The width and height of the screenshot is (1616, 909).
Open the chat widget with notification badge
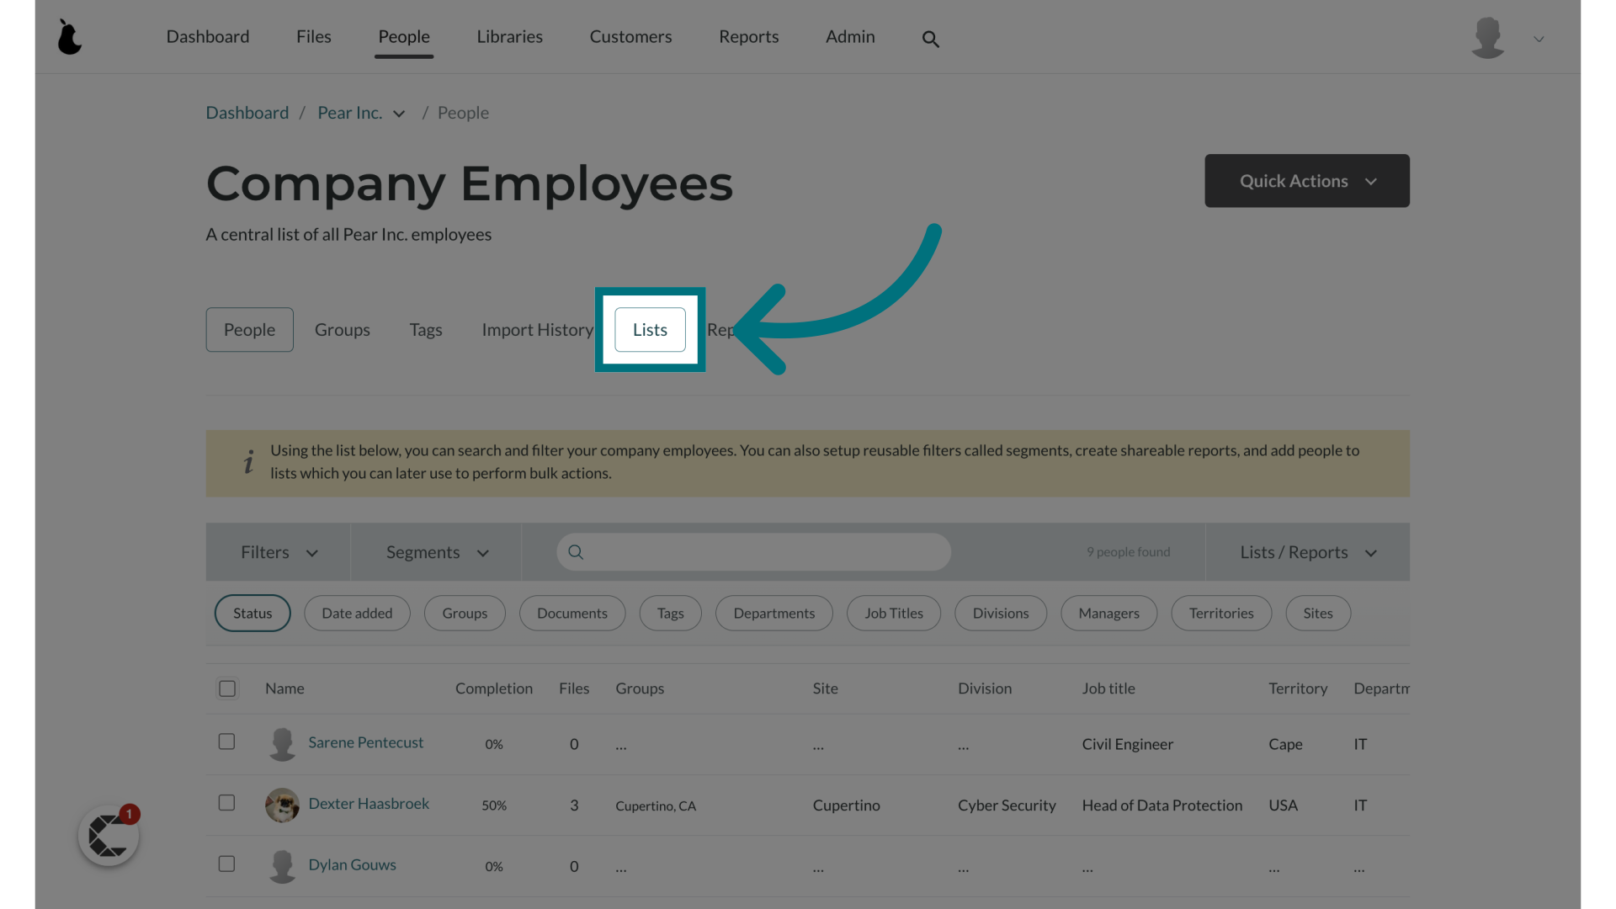[109, 836]
